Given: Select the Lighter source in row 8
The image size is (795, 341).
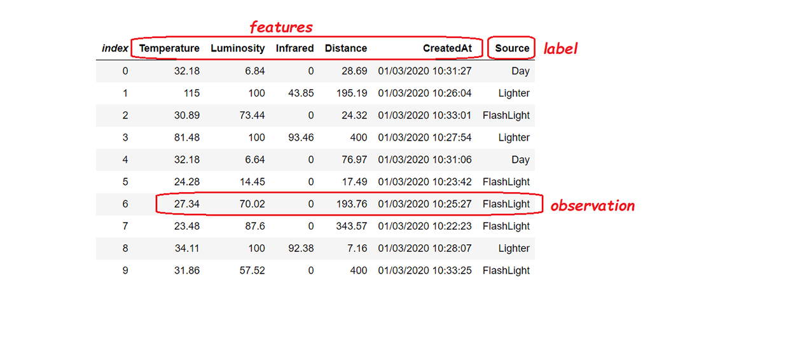Looking at the screenshot, I should [x=514, y=249].
